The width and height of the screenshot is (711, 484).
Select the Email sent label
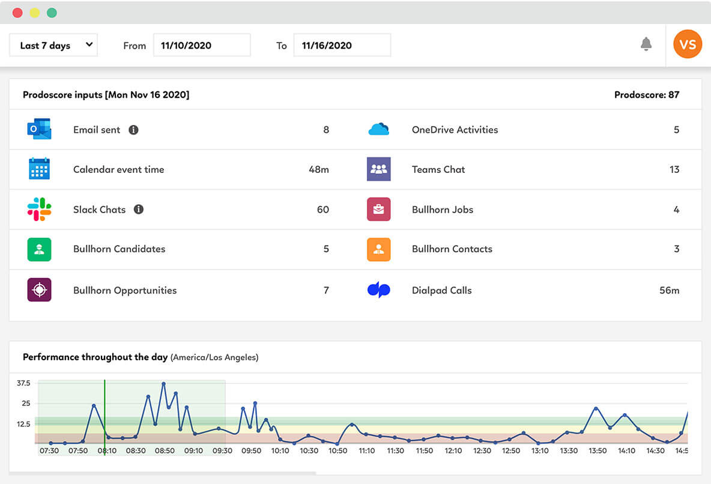coord(97,130)
